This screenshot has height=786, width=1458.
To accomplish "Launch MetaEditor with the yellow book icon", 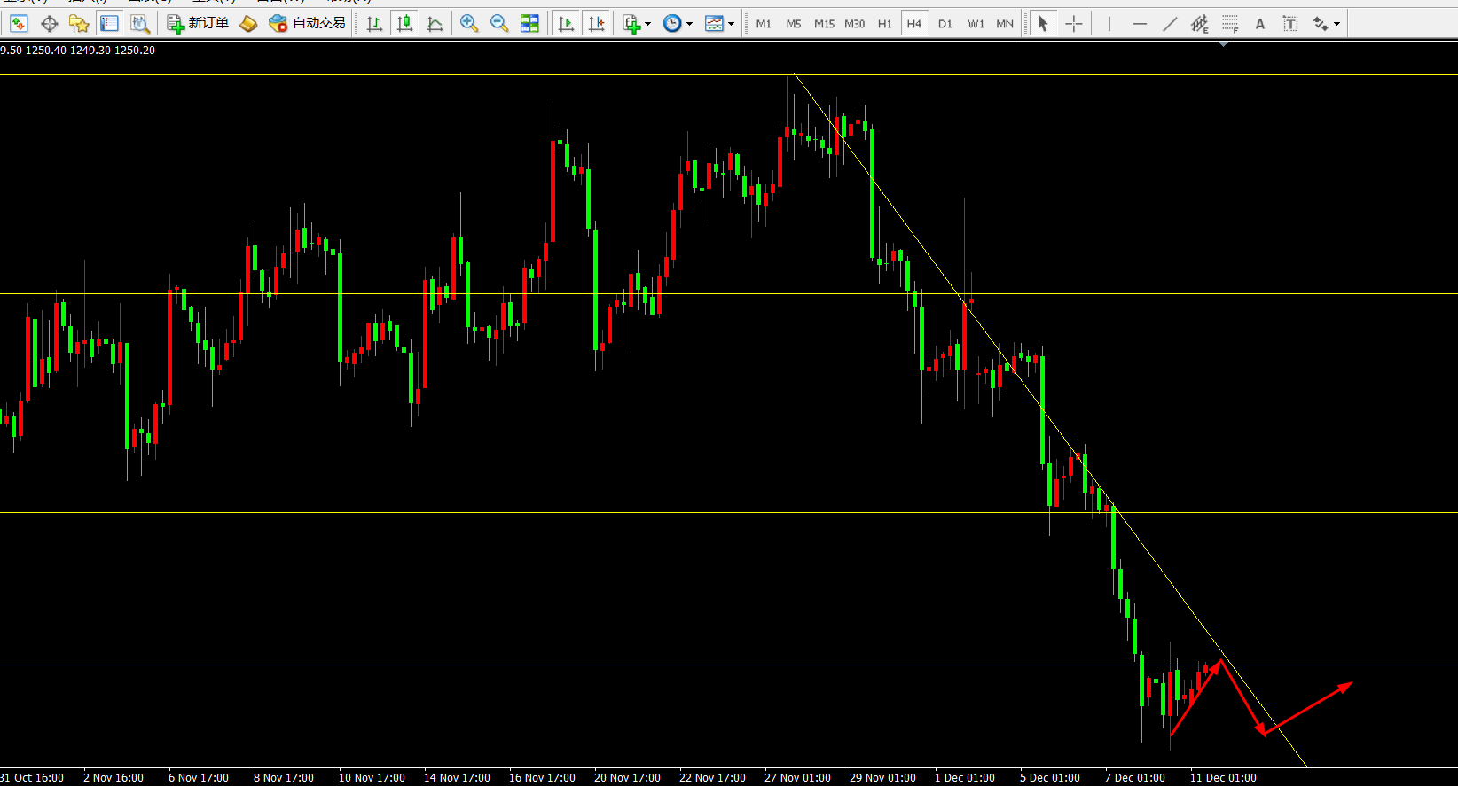I will point(249,24).
